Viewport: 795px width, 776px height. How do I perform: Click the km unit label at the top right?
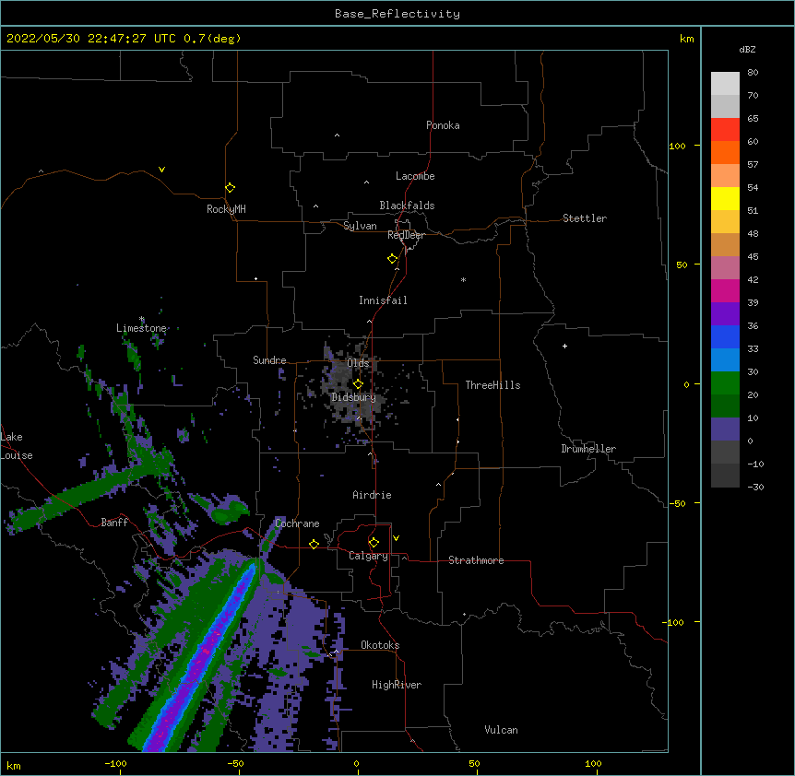[687, 39]
